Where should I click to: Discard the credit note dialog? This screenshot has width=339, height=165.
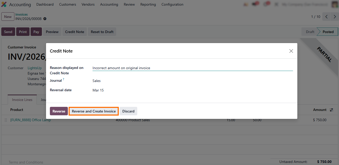click(x=128, y=111)
